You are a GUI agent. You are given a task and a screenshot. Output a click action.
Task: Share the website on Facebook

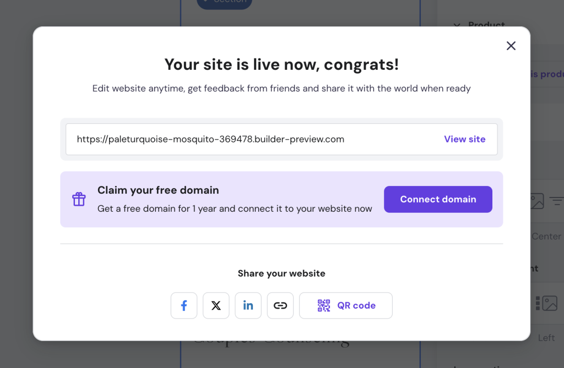184,305
